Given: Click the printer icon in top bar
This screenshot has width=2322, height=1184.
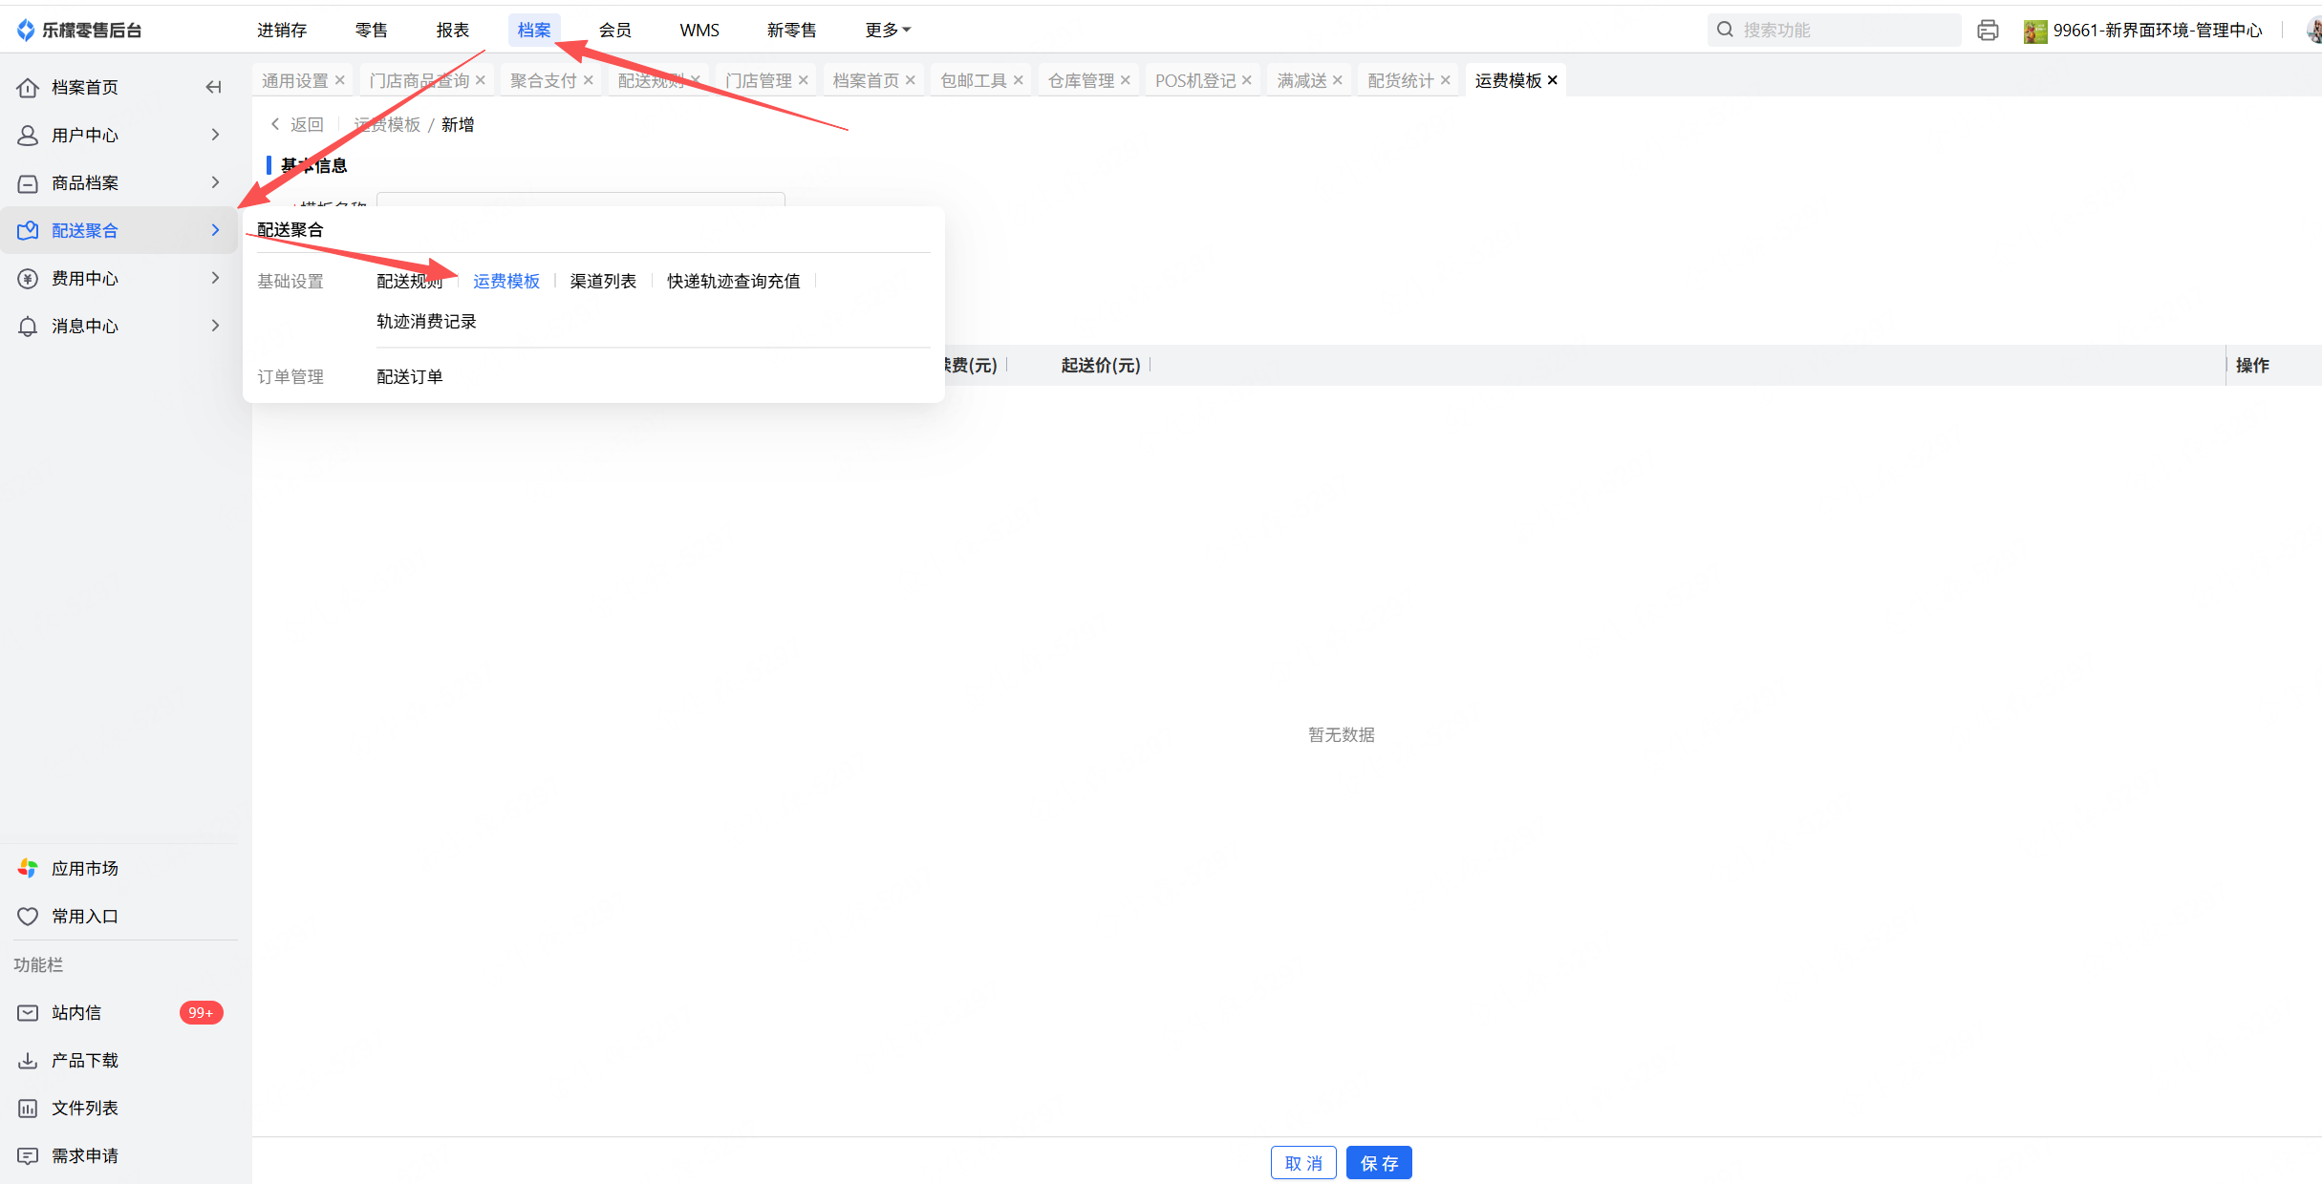Looking at the screenshot, I should point(1988,31).
